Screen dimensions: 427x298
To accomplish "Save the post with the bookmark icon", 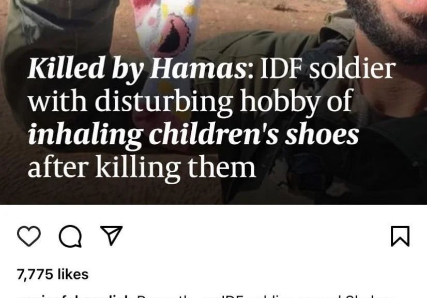I will click(x=400, y=236).
